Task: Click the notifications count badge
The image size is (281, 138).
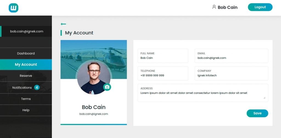Action: point(37,88)
